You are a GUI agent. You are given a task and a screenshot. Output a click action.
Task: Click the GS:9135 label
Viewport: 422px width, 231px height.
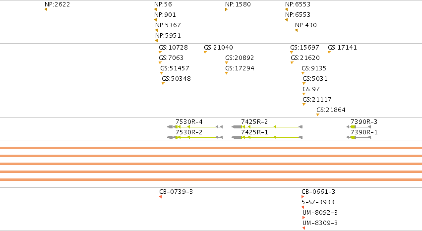pos(314,68)
